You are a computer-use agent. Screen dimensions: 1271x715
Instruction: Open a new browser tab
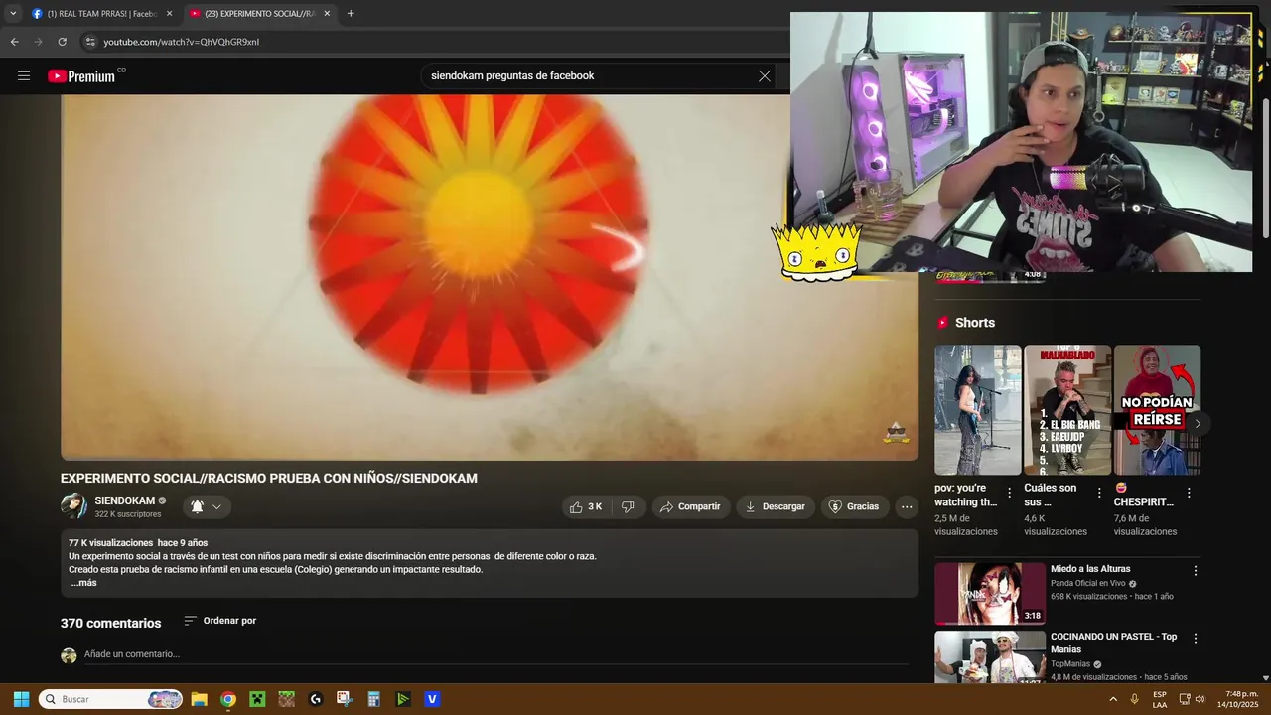pyautogui.click(x=351, y=14)
